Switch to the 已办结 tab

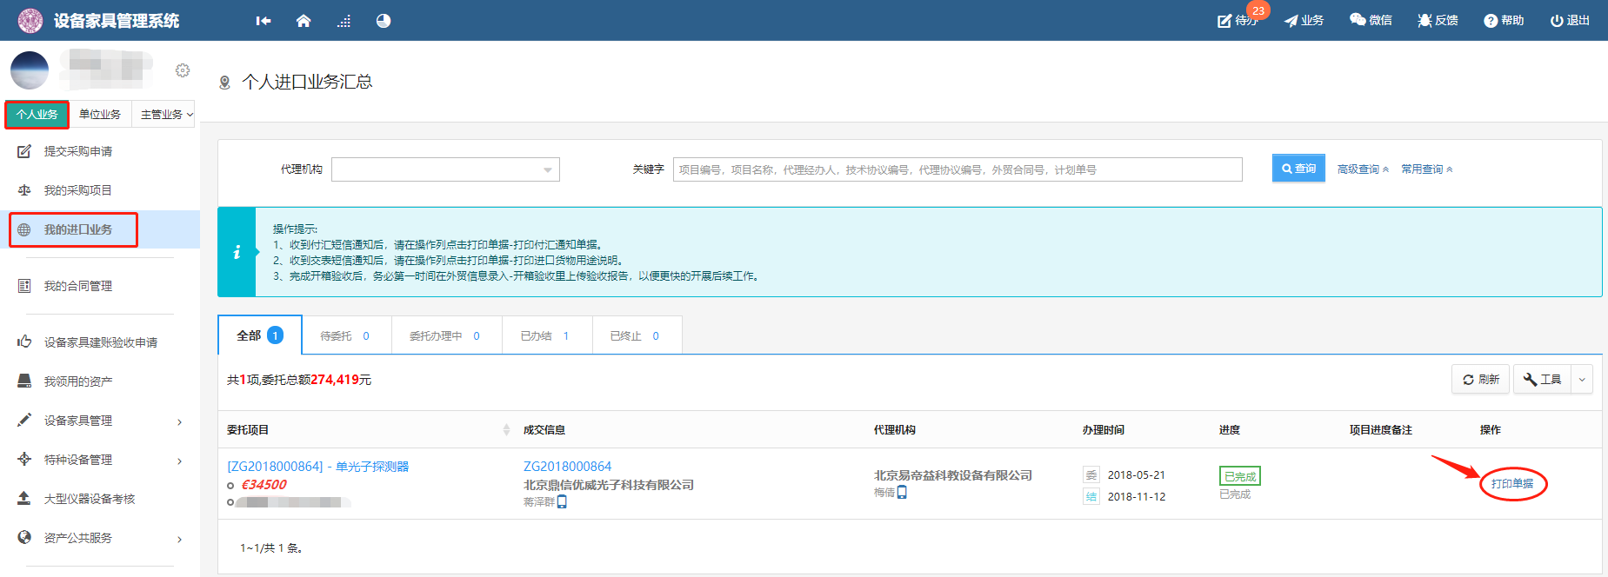pyautogui.click(x=545, y=336)
